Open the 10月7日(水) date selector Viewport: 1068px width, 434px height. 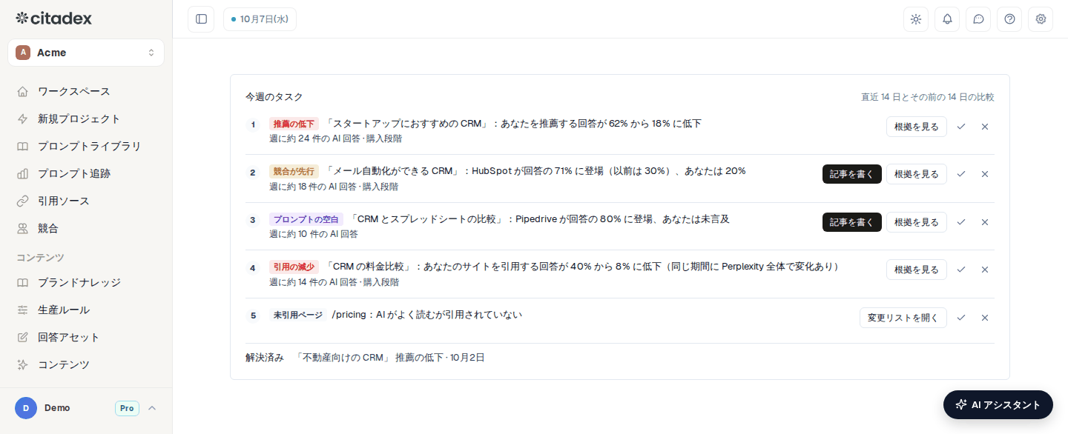pyautogui.click(x=260, y=19)
